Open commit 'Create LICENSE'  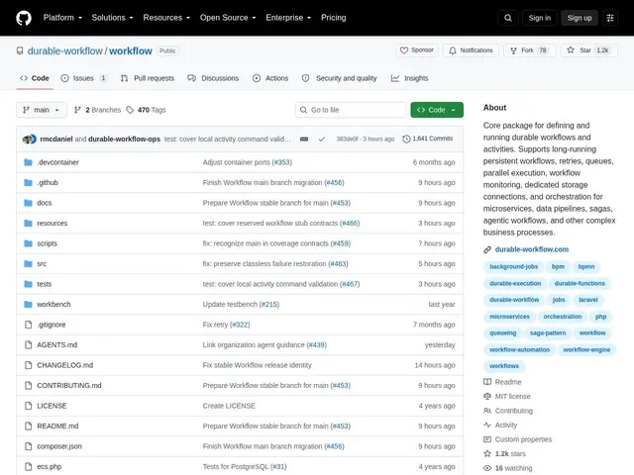(x=229, y=406)
